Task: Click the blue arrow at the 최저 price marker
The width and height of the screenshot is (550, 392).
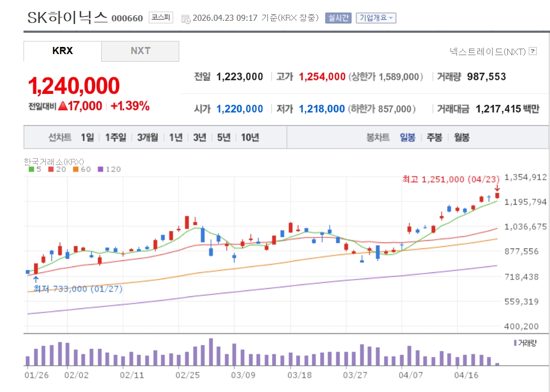Action: (36, 279)
